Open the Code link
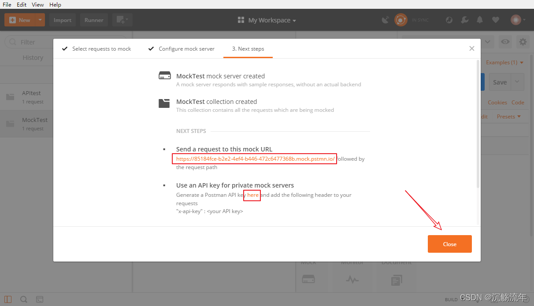Screen dimensions: 534x306 click(x=518, y=103)
